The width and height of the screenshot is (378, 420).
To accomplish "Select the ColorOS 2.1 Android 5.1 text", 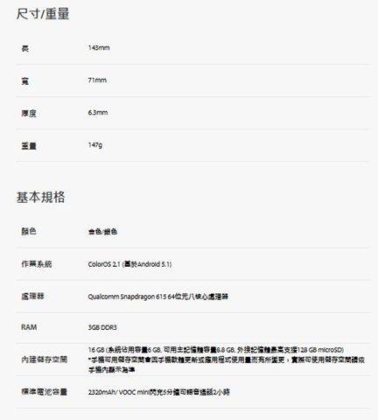I will tap(129, 264).
